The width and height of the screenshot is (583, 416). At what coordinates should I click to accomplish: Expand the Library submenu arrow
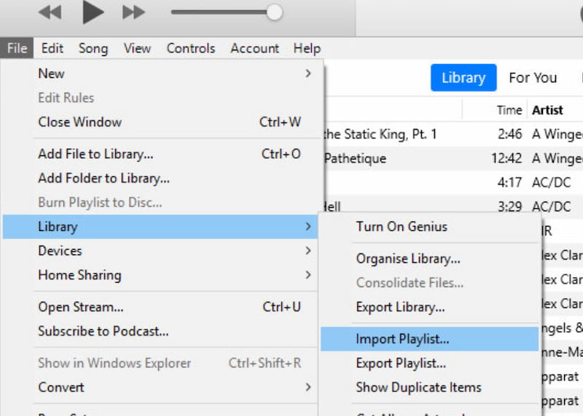[x=308, y=227]
